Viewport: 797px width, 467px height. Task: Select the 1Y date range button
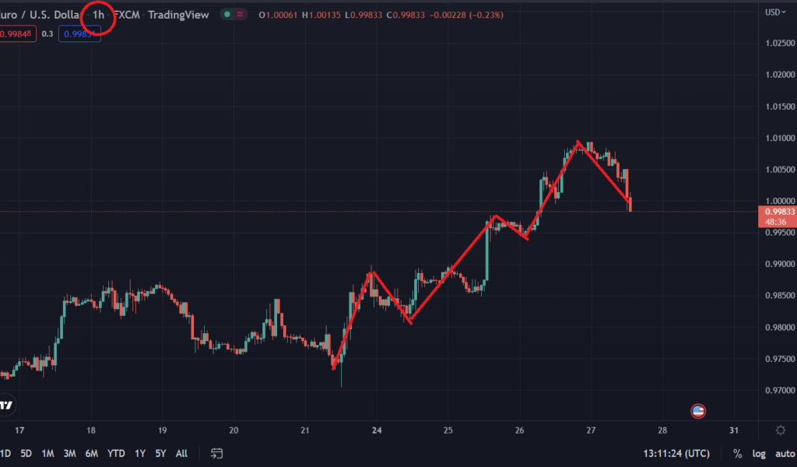140,453
